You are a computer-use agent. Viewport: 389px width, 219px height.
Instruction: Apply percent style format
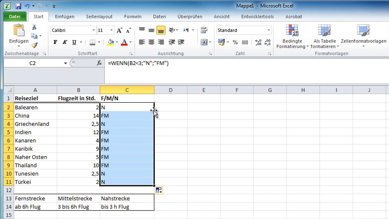[x=235, y=42]
